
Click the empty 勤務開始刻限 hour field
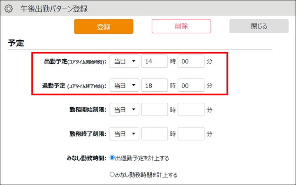[x=154, y=110]
